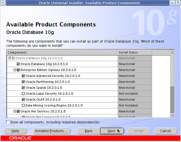Click the Components column header

62,52
